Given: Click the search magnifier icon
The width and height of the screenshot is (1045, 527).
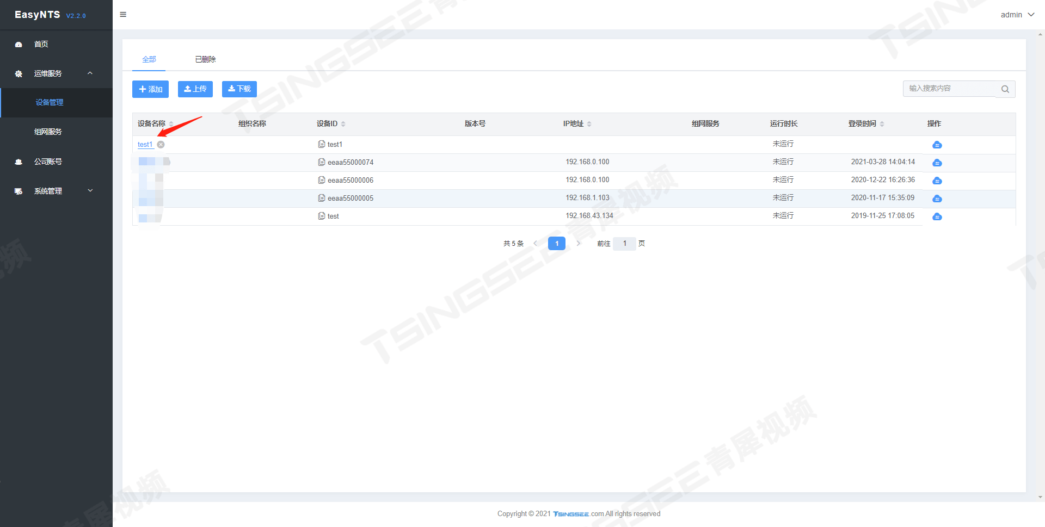Looking at the screenshot, I should pos(1005,89).
